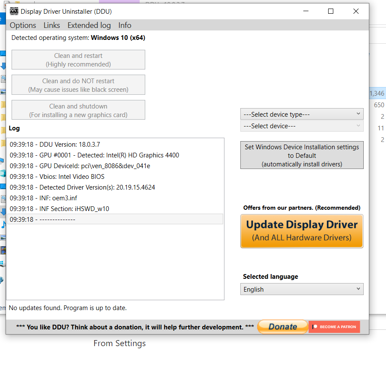Minimize the DDU window
Image resolution: width=386 pixels, height=368 pixels.
click(x=306, y=11)
